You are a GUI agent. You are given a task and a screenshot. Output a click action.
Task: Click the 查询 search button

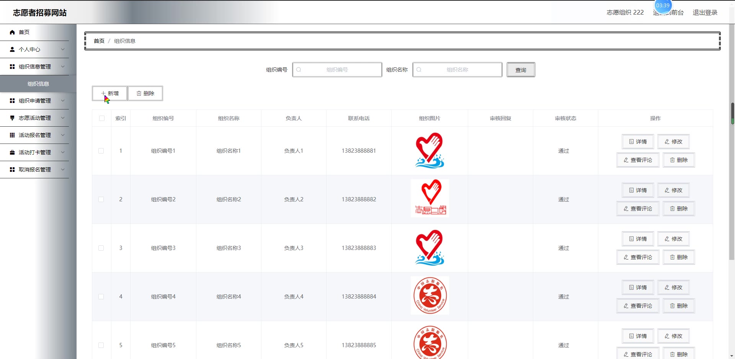coord(521,70)
